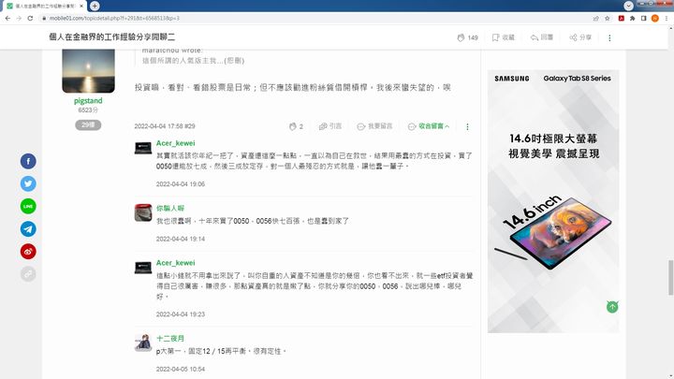Bookmark page with star icon
This screenshot has width=674, height=379.
(x=608, y=18)
